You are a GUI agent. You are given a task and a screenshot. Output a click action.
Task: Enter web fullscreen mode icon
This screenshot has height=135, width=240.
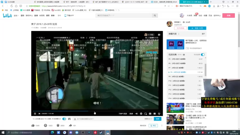pos(154,114)
